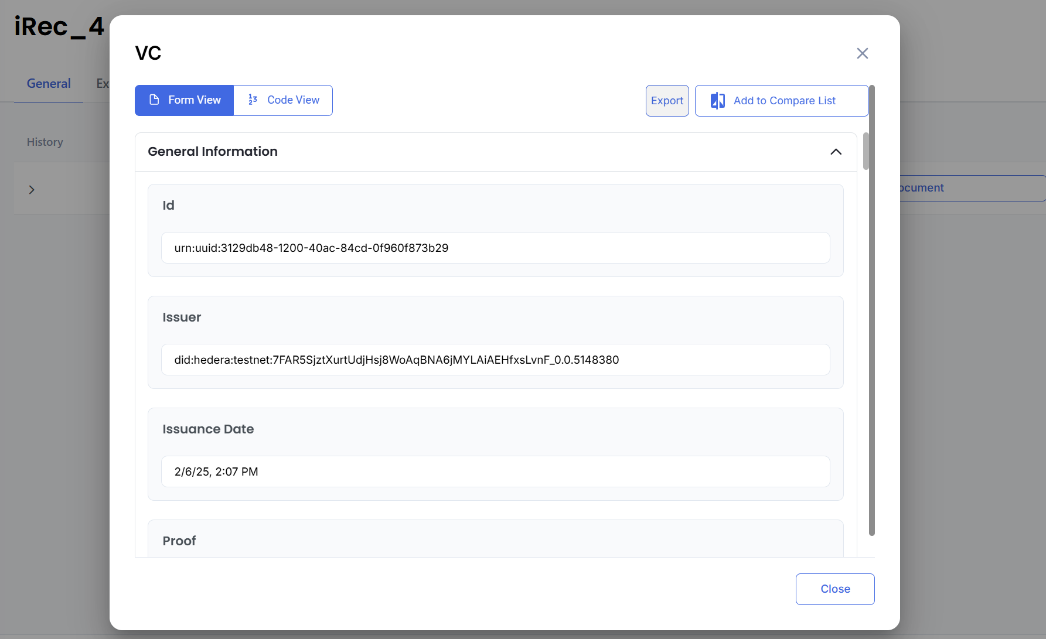Close the VC dialog with the X icon
This screenshot has width=1046, height=639.
(862, 53)
